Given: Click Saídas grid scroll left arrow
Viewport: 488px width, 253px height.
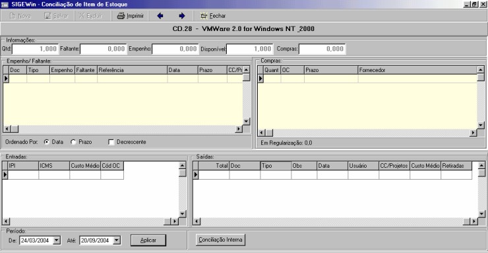Looking at the screenshot, I should coord(197,221).
